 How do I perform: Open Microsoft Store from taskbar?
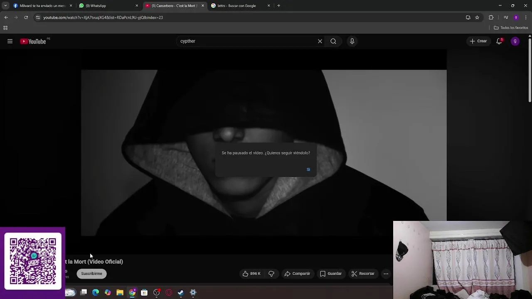(144, 292)
